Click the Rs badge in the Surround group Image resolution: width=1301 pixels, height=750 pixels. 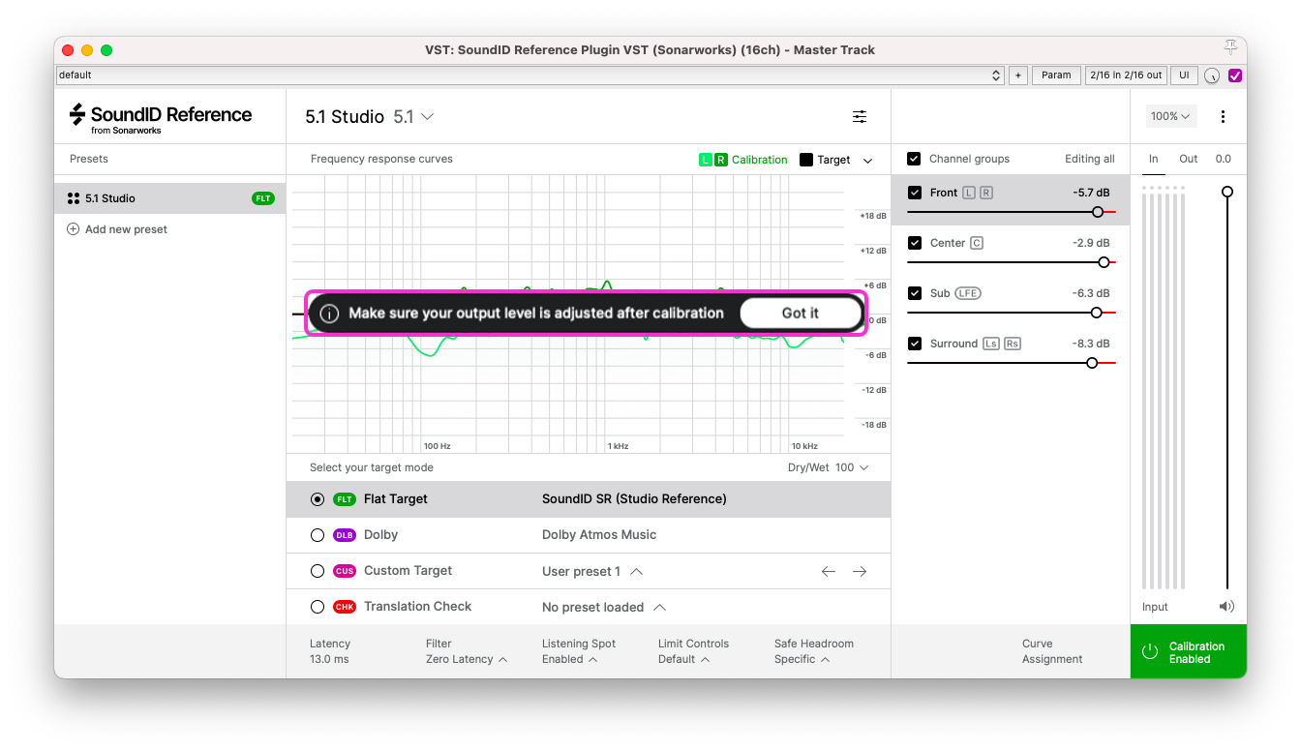coord(1012,344)
